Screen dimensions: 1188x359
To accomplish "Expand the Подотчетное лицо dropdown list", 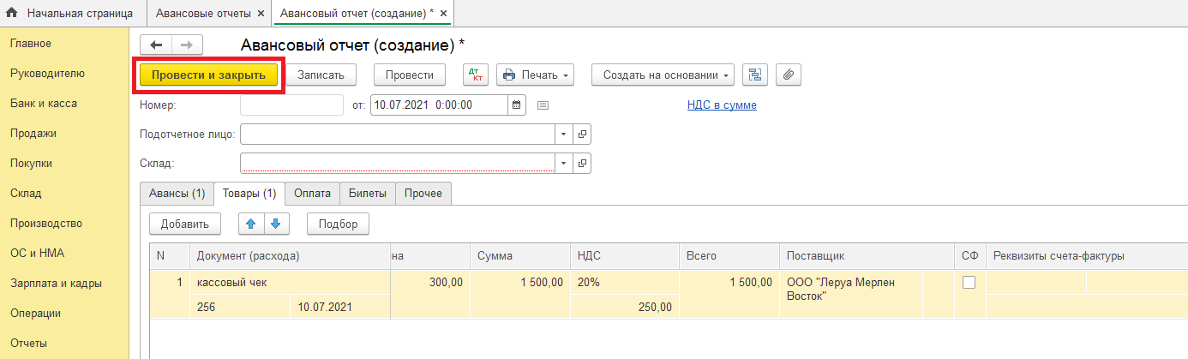I will click(x=563, y=135).
